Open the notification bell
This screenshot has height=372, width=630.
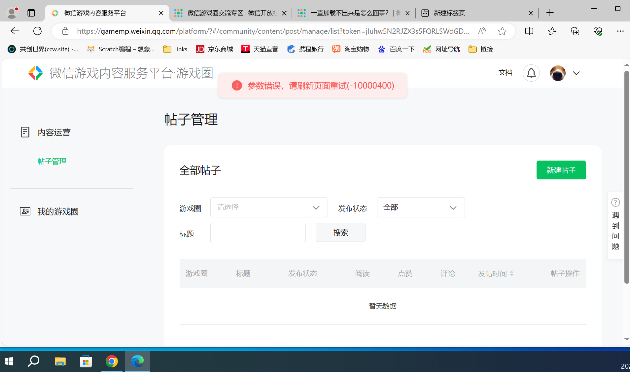click(531, 73)
